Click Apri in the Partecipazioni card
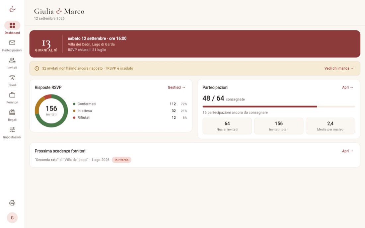Screen dimensions: 365x228 coord(347,87)
